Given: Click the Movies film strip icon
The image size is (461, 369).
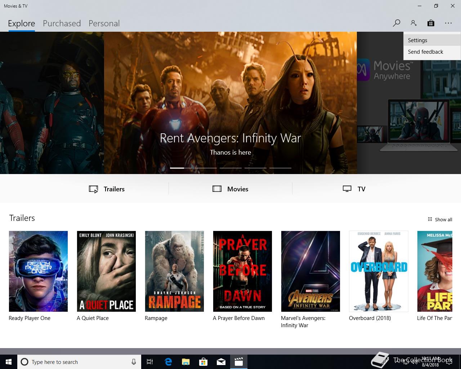Looking at the screenshot, I should tap(217, 189).
